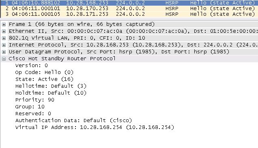Image resolution: width=258 pixels, height=148 pixels.
Task: Select the Group: 10 field
Action: point(30,107)
